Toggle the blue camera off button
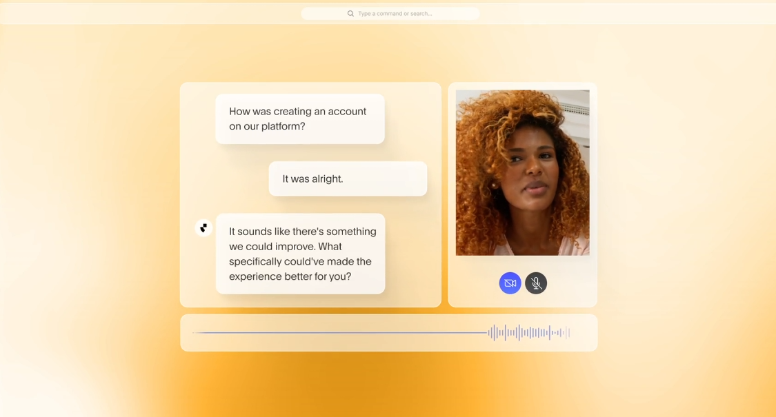Viewport: 776px width, 417px height. tap(510, 283)
